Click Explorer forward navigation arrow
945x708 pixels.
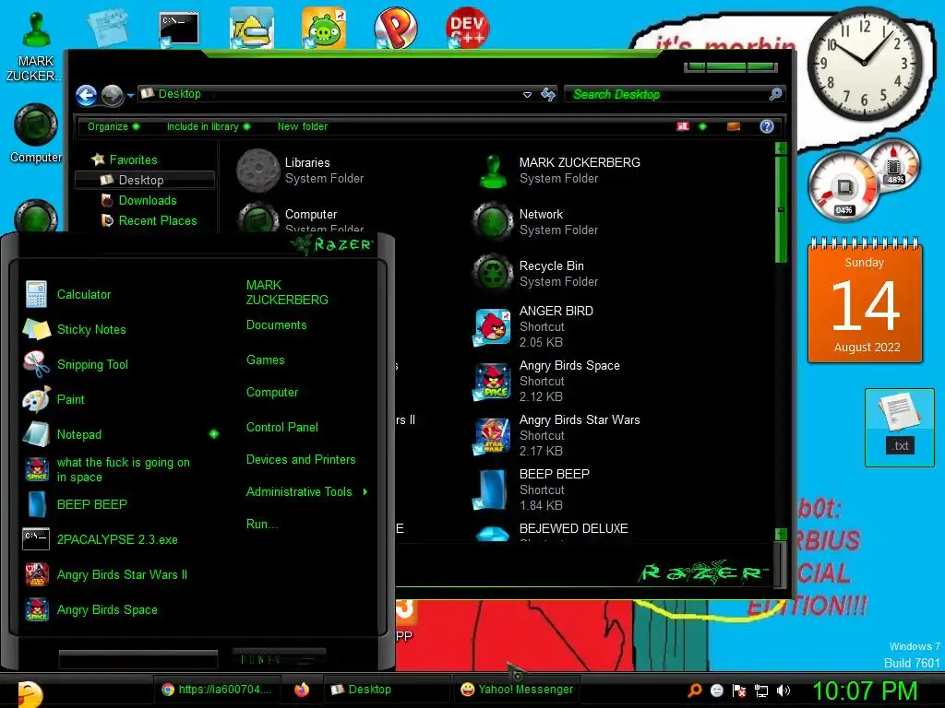pos(112,95)
